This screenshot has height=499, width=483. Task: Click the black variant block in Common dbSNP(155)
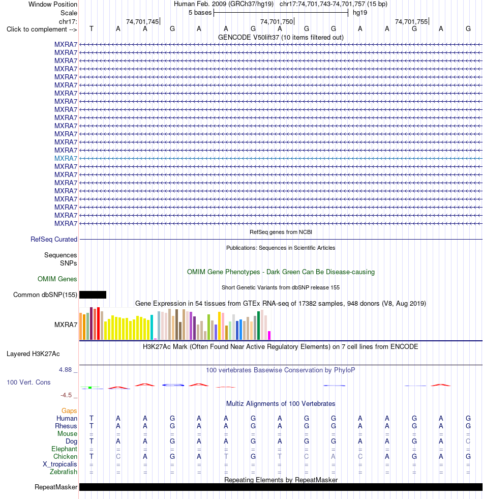point(93,295)
